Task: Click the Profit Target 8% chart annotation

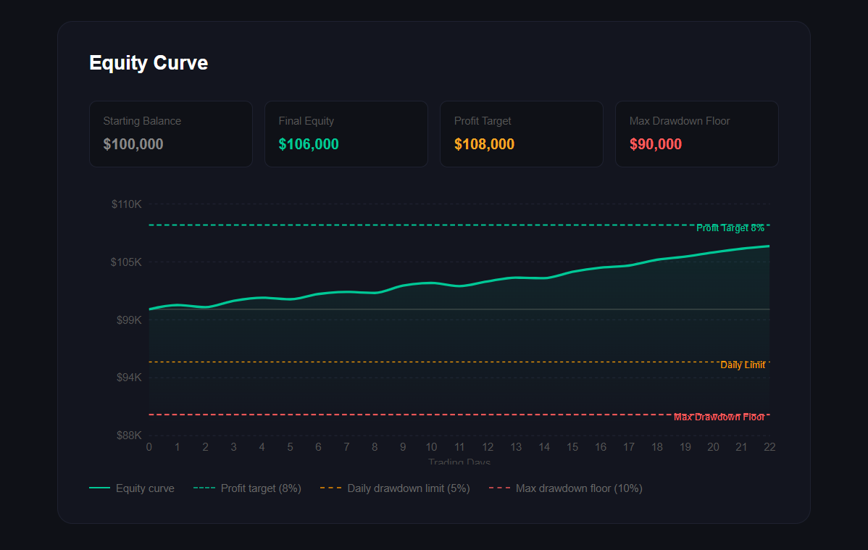Action: 730,228
